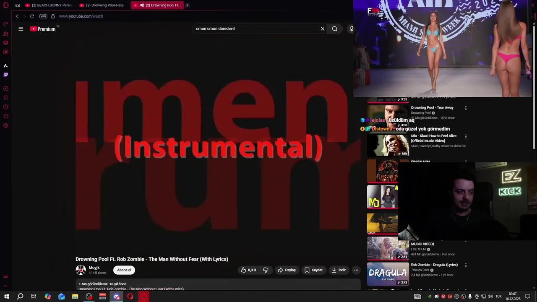Open Twitch panel in Opera sidebar
This screenshot has height=302, width=537.
point(6,75)
